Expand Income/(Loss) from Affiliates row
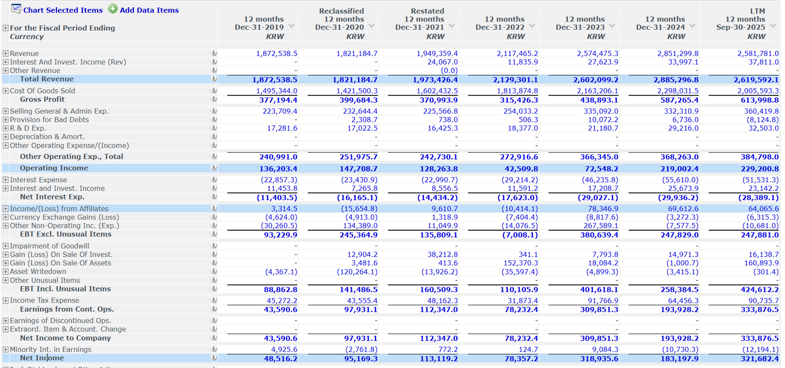Viewport: 785px width, 368px height. [x=6, y=208]
